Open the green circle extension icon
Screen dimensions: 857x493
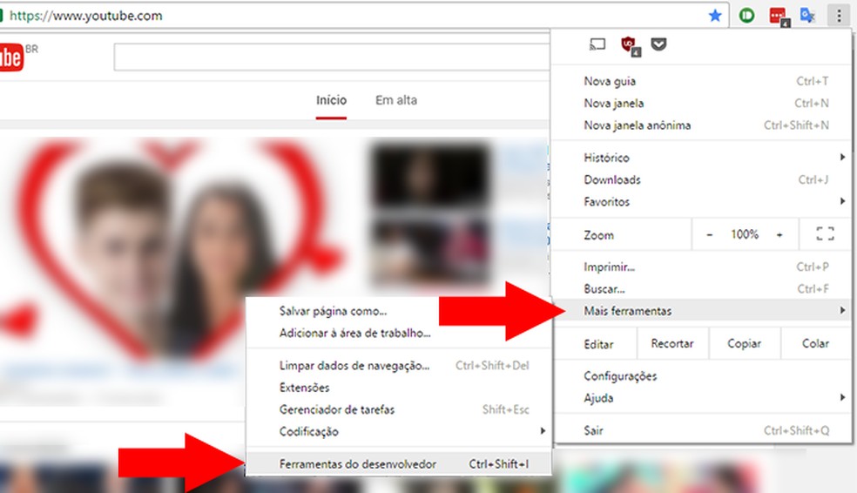click(746, 16)
